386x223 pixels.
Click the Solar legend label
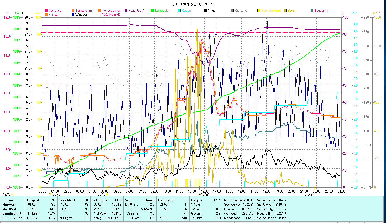pos(292,11)
